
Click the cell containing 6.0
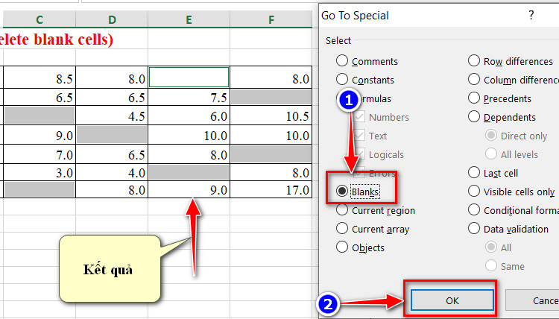(189, 116)
